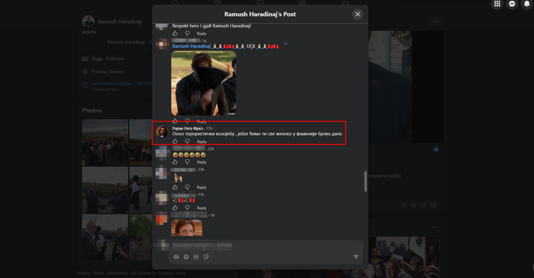
Task: Open the face image in the bottom 1d comment
Action: 187,228
